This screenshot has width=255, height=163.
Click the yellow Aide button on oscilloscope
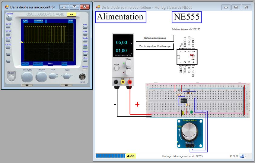click(x=71, y=14)
